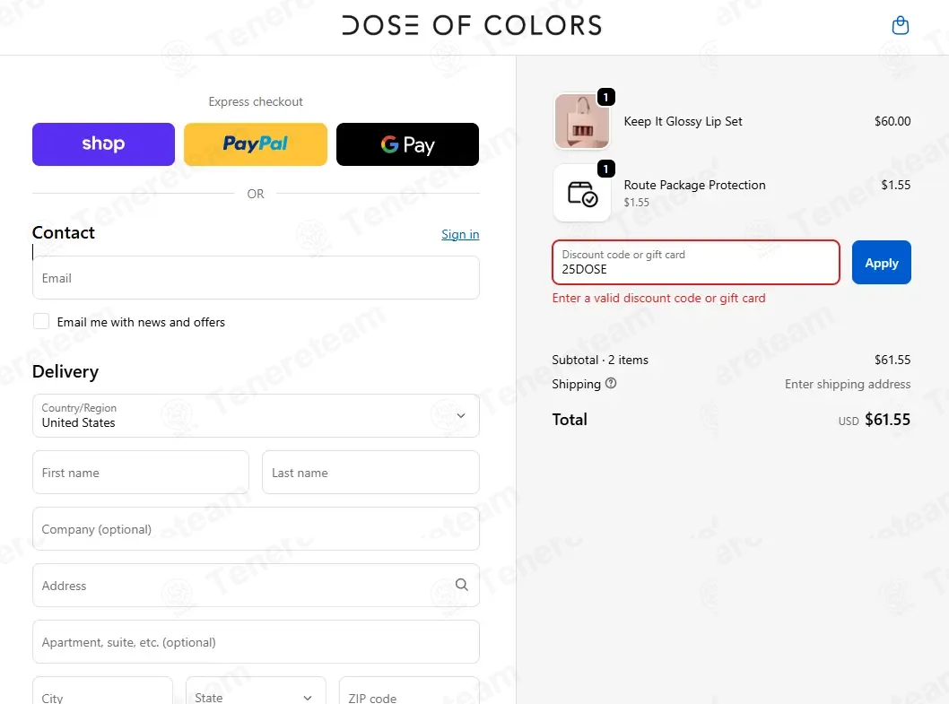949x704 pixels.
Task: Click the Apartment, suite, etc. field
Action: 256,641
